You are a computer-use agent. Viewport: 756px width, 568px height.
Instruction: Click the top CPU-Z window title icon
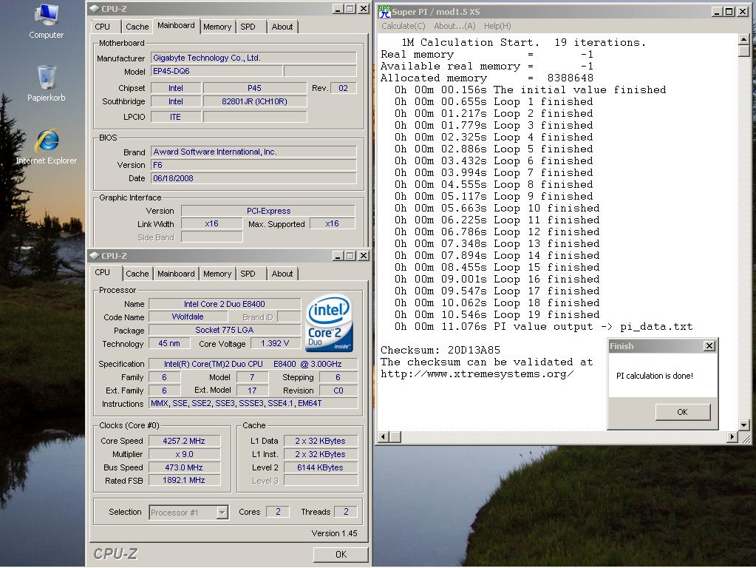(x=95, y=9)
